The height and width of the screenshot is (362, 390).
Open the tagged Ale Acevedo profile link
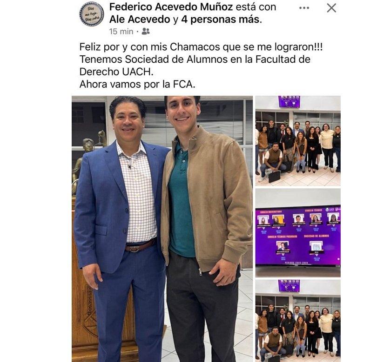pos(139,20)
